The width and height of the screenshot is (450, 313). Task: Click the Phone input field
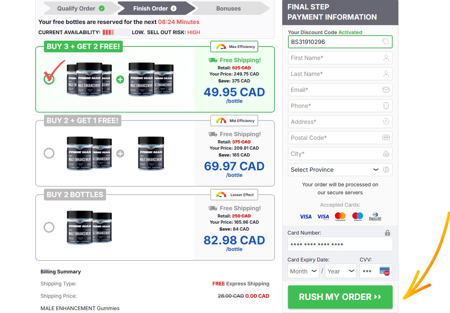pos(340,106)
